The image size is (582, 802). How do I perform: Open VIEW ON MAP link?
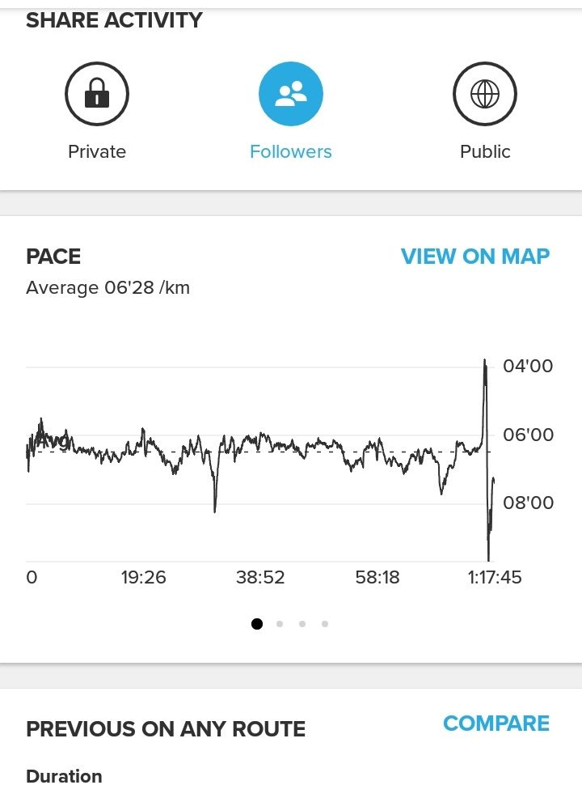click(475, 257)
